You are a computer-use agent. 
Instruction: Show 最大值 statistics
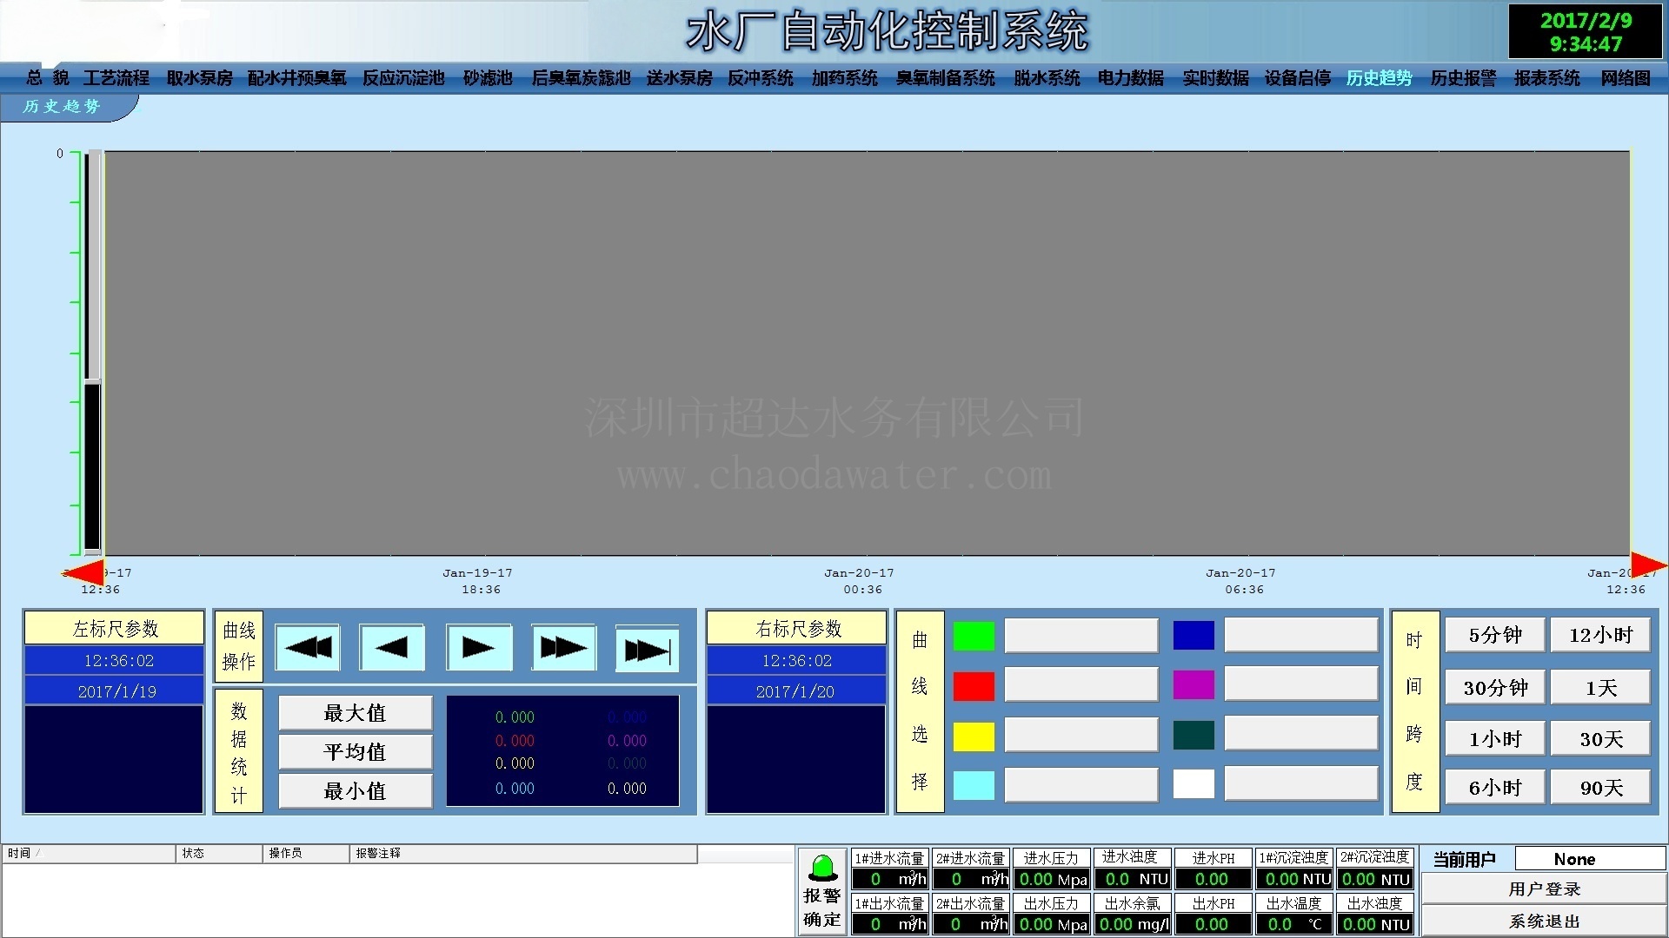point(356,713)
